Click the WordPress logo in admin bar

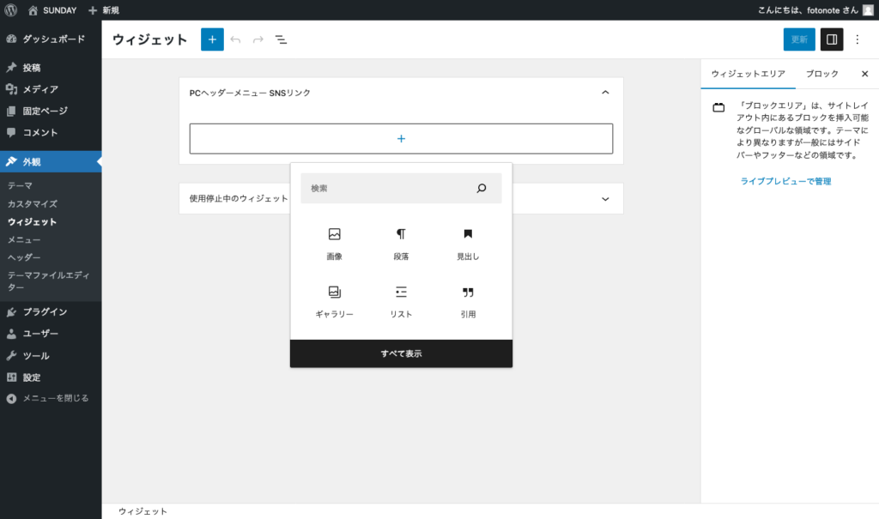11,10
